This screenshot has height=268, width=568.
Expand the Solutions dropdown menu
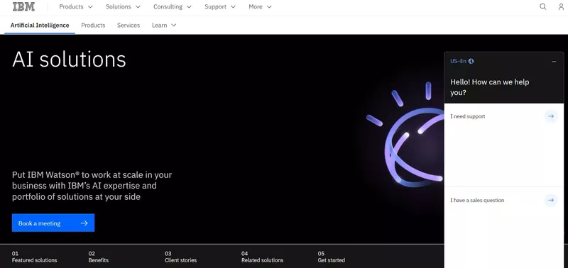(x=123, y=6)
